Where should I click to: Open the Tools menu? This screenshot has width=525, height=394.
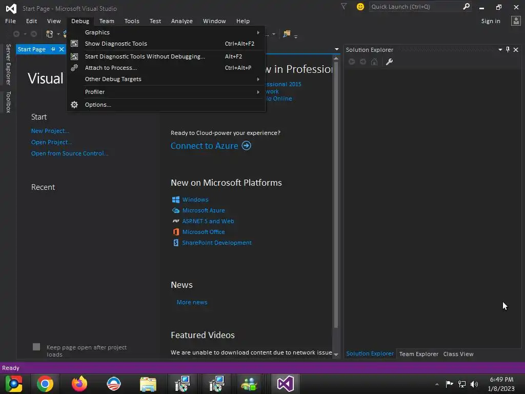132,21
